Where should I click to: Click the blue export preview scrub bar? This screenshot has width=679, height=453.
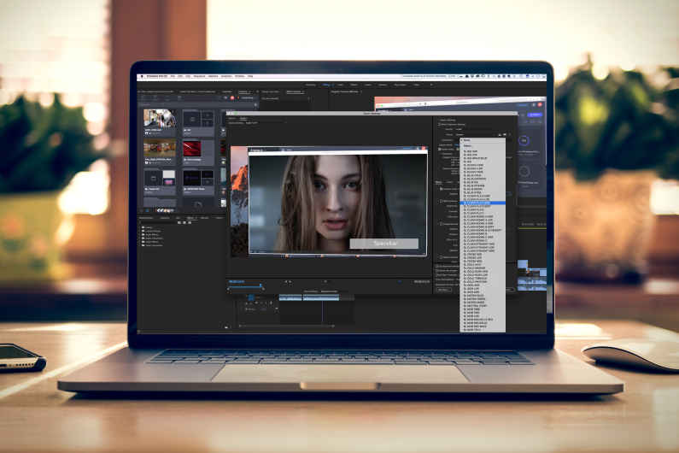[245, 285]
